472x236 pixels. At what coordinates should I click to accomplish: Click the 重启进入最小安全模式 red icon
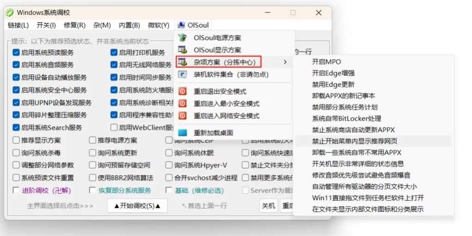tap(183, 104)
